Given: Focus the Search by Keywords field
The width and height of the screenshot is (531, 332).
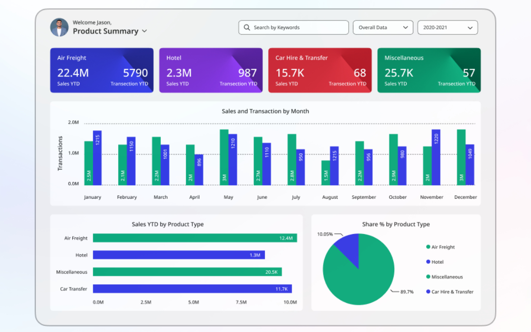Looking at the screenshot, I should tap(293, 27).
